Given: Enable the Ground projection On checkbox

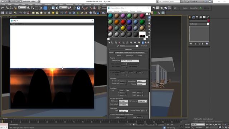Looking at the screenshot, I should click(111, 72).
